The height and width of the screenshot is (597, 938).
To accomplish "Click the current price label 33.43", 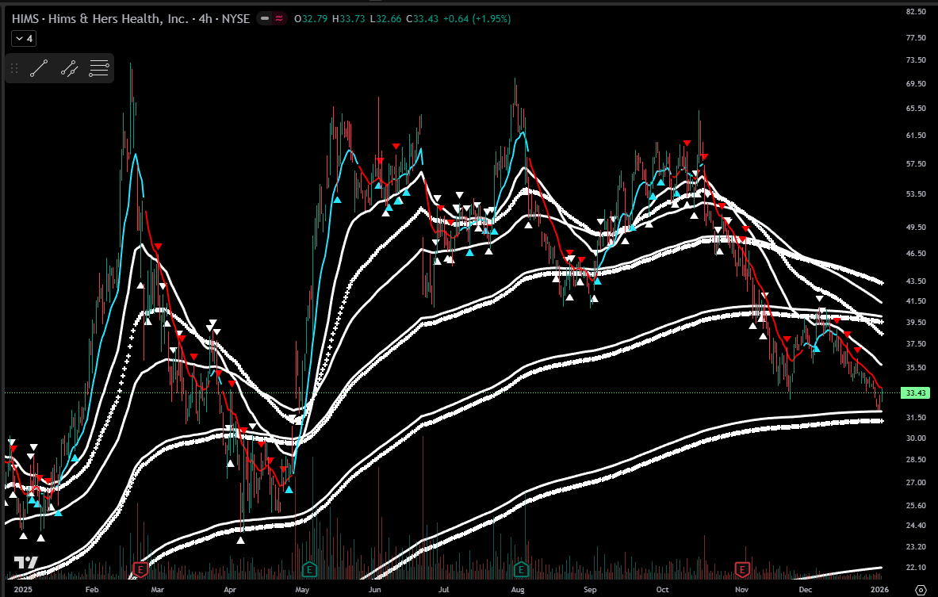I will pyautogui.click(x=916, y=393).
